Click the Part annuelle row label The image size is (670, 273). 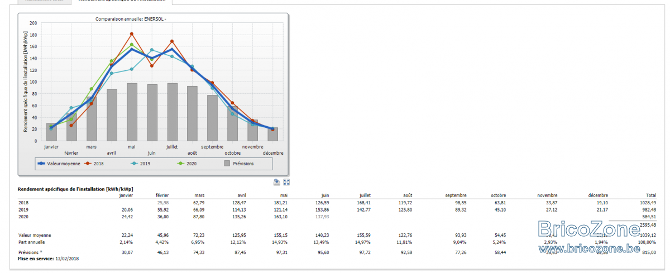pos(31,242)
